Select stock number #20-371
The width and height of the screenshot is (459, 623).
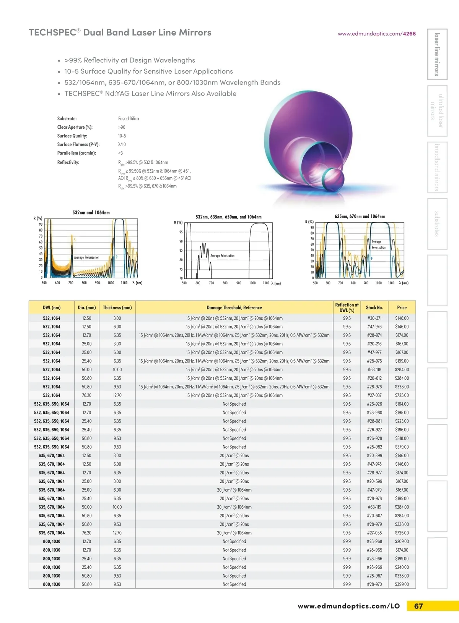point(374,318)
